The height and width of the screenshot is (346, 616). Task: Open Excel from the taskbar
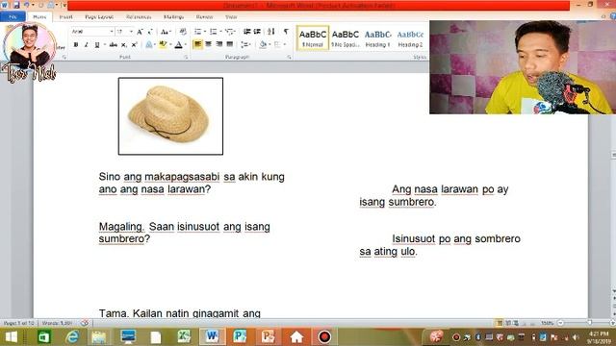click(x=184, y=336)
